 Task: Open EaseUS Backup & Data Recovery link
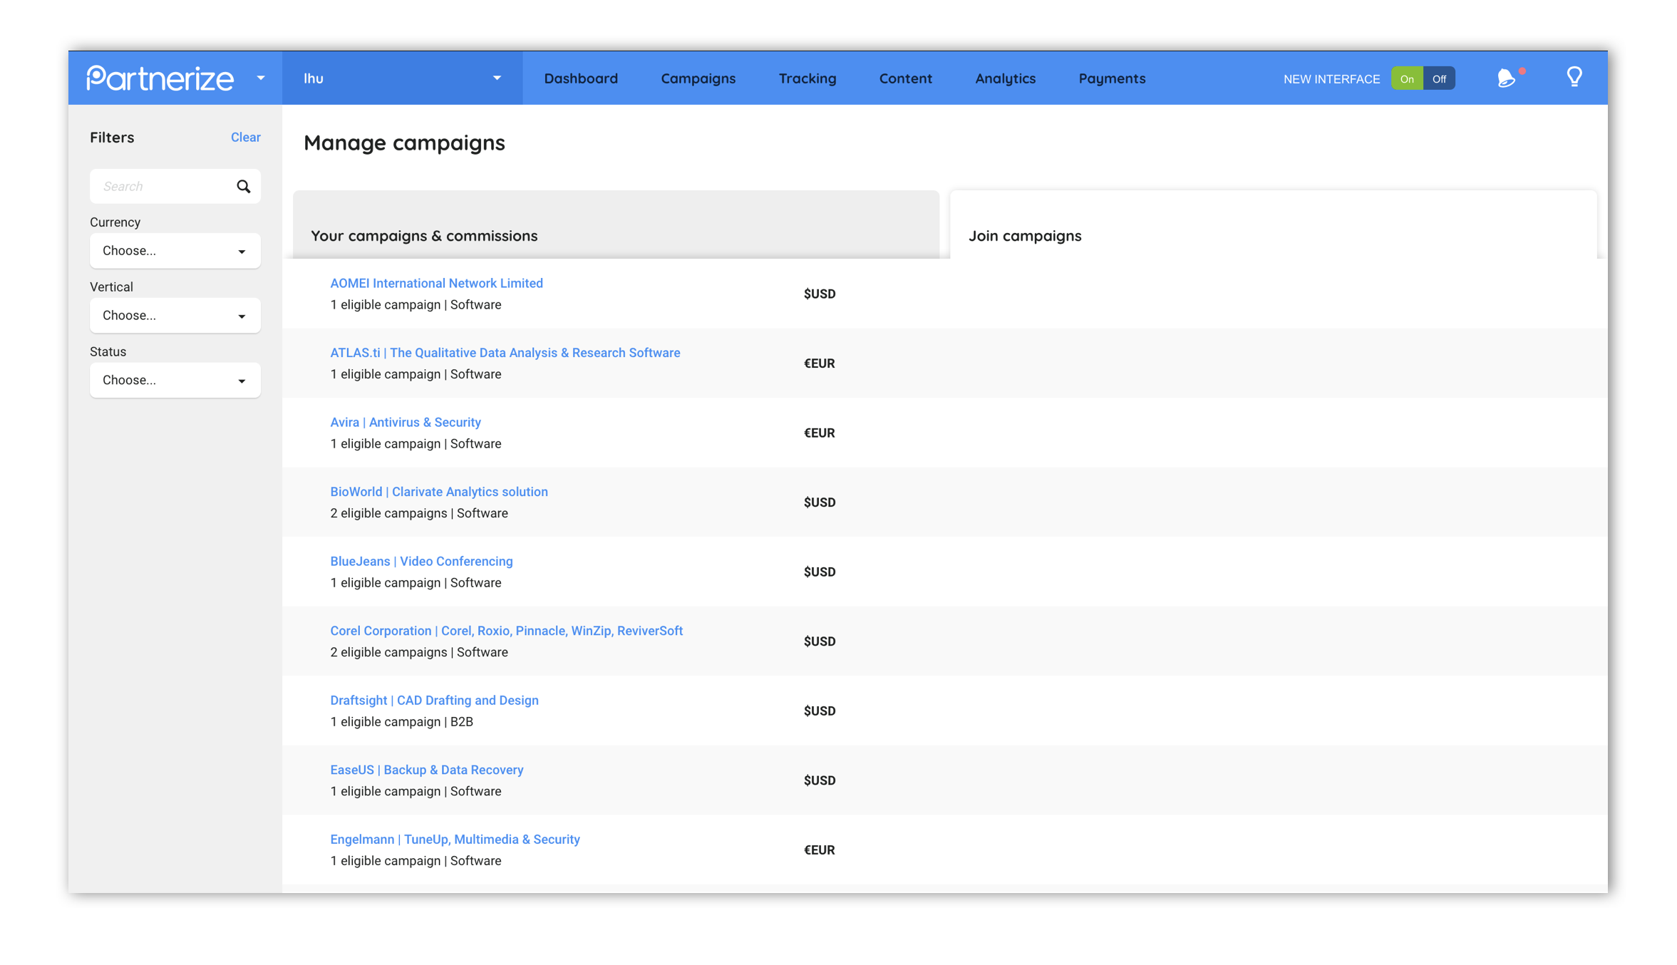click(426, 770)
